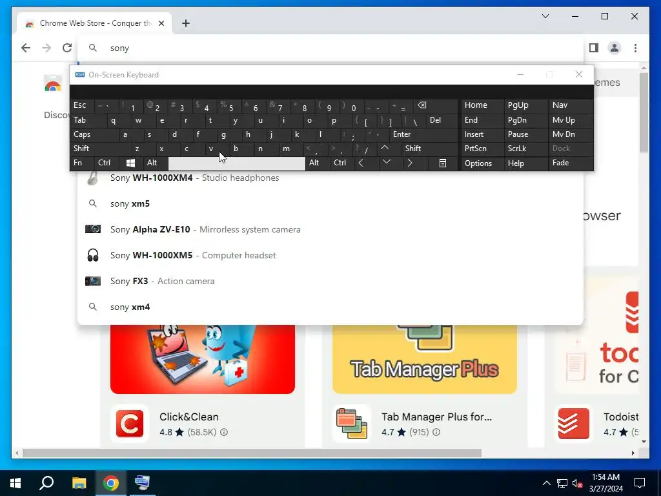Viewport: 661px width, 496px height.
Task: Toggle the left Alt key on keyboard
Action: 156,163
